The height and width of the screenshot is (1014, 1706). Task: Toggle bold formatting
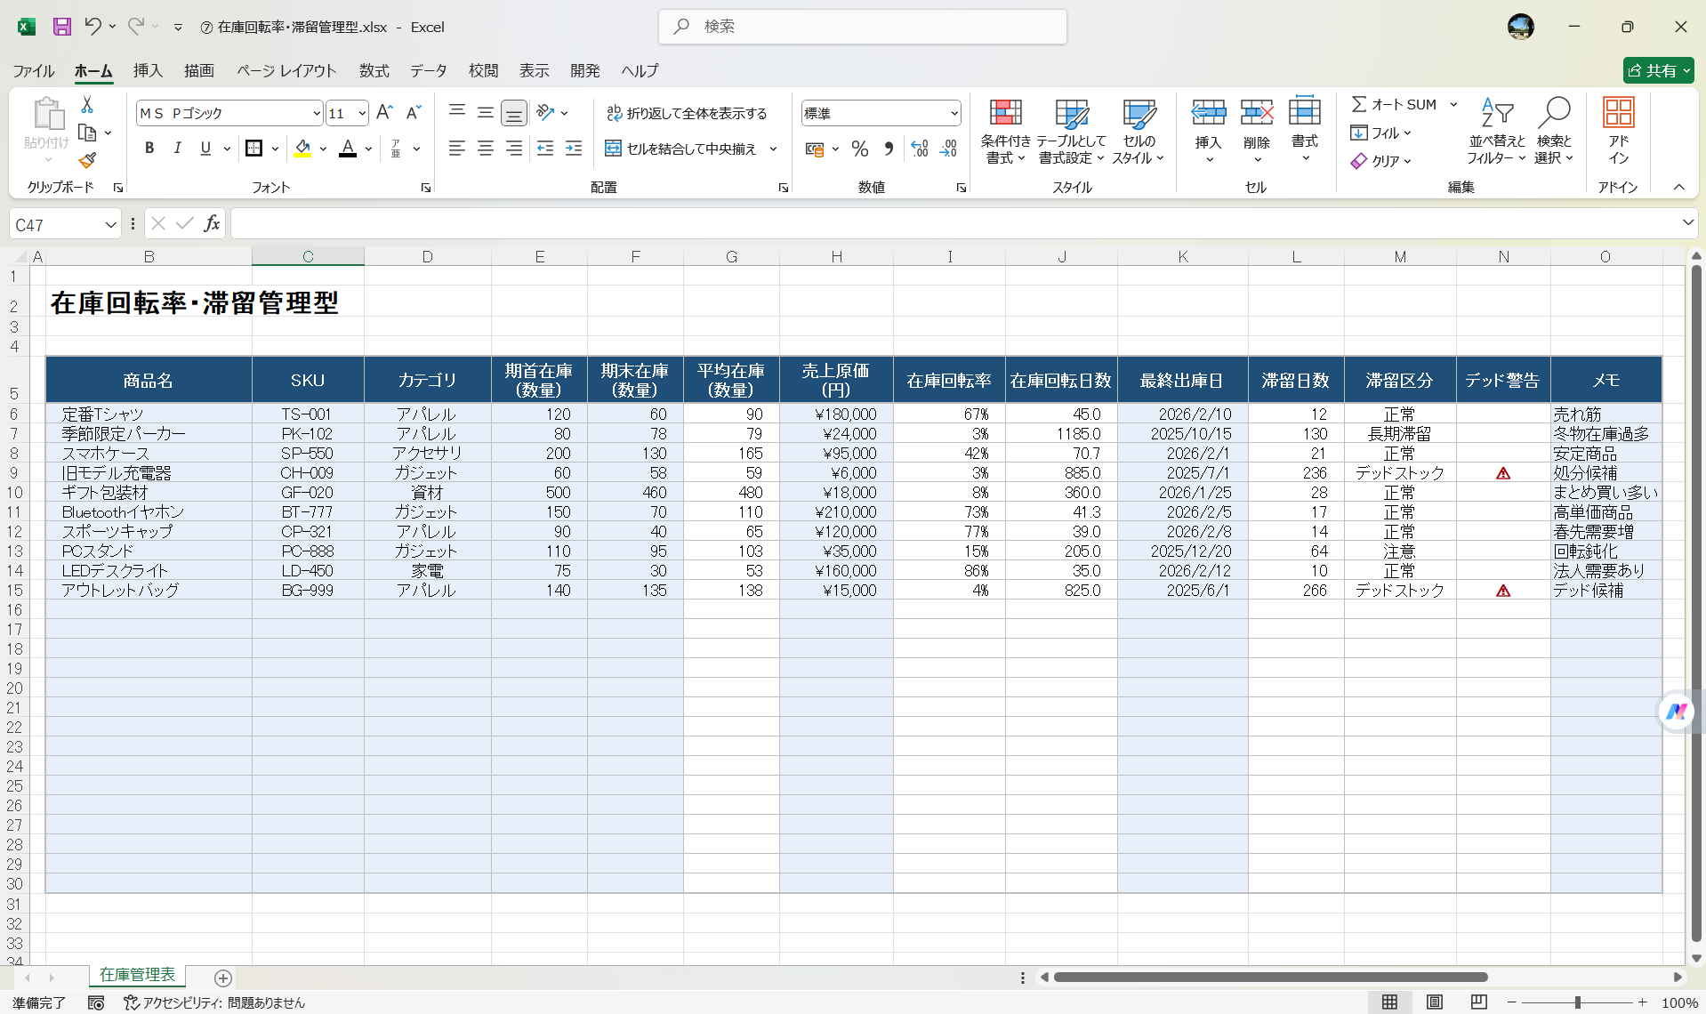point(149,148)
